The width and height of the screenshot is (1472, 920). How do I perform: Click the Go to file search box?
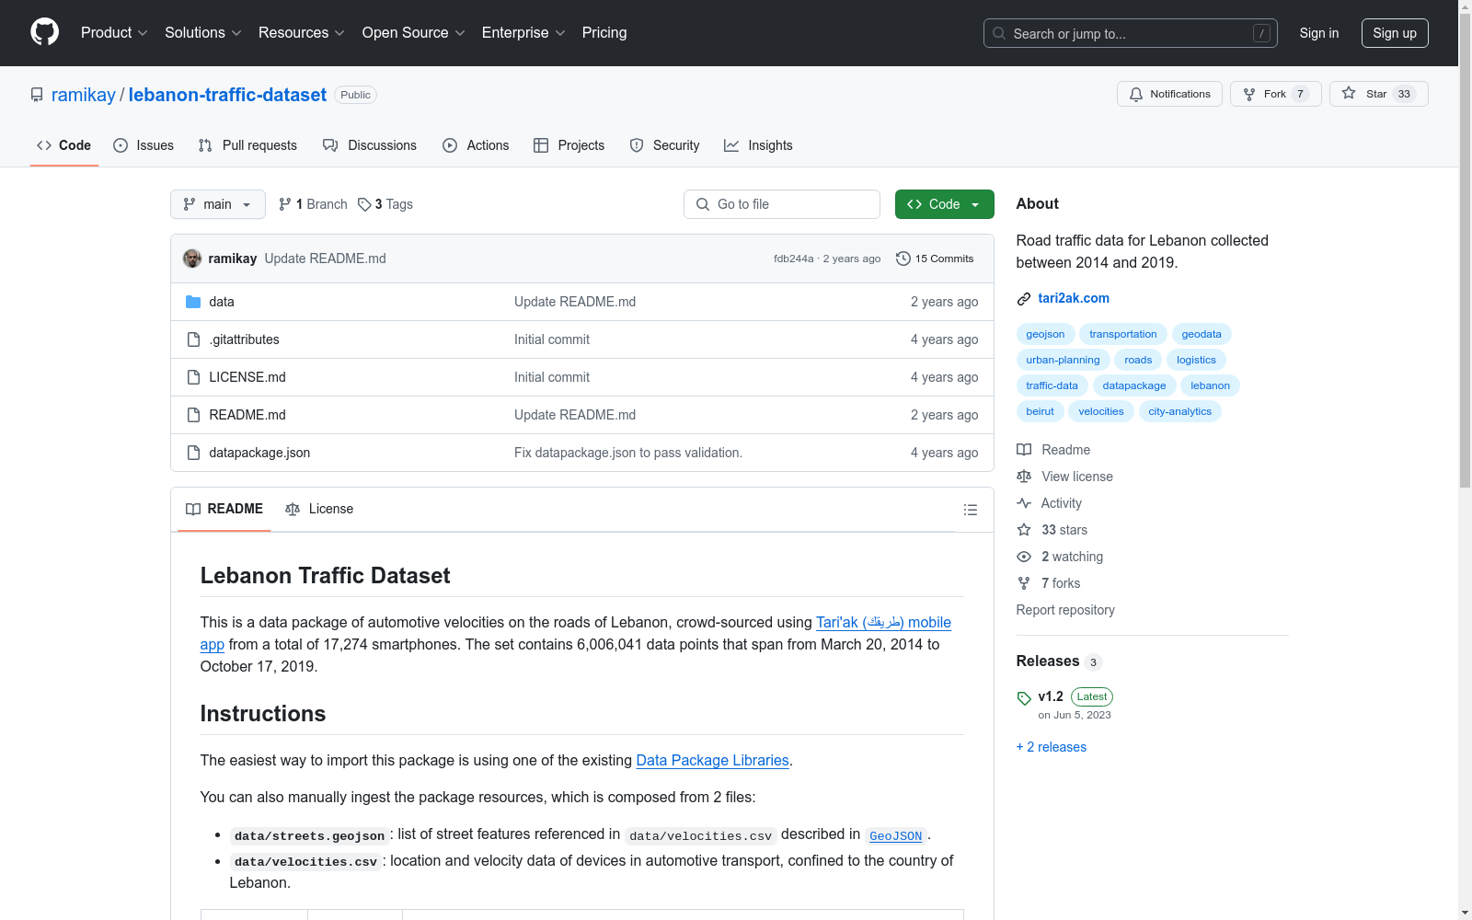pyautogui.click(x=782, y=204)
